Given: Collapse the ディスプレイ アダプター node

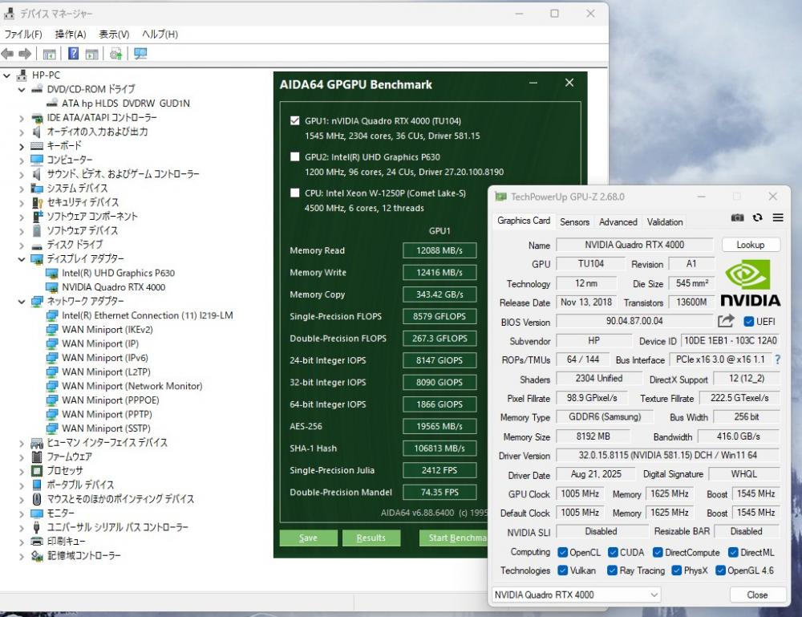Looking at the screenshot, I should point(22,259).
